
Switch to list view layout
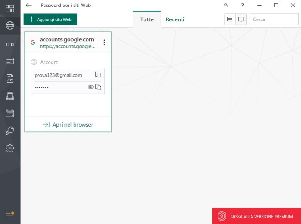coord(230,19)
